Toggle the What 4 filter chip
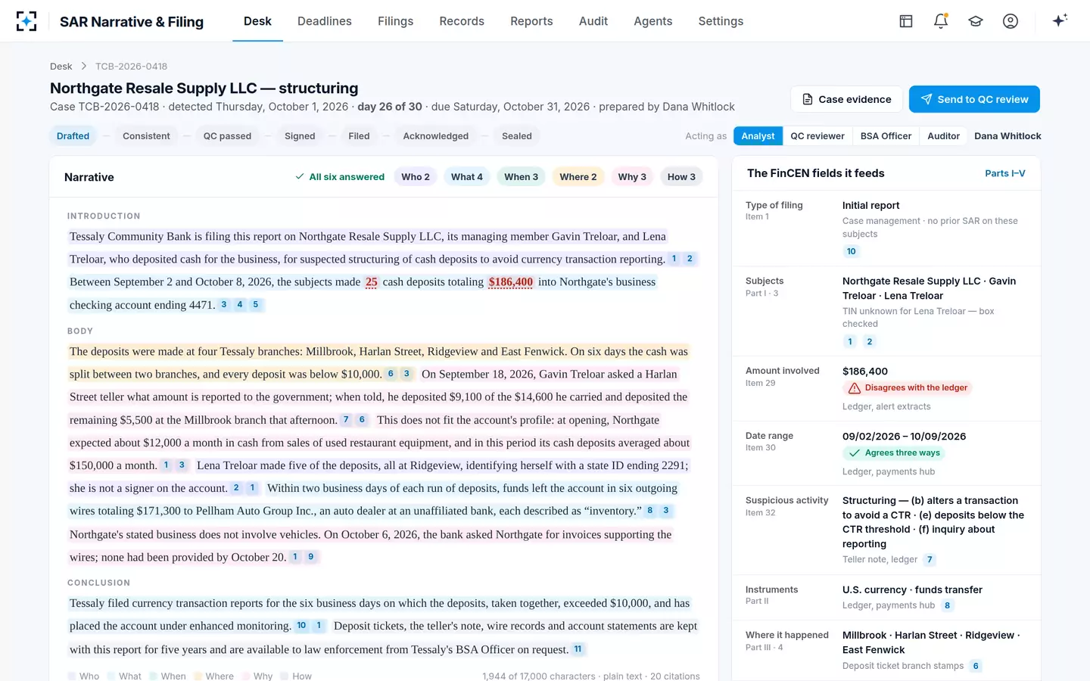The width and height of the screenshot is (1090, 681). click(x=467, y=177)
